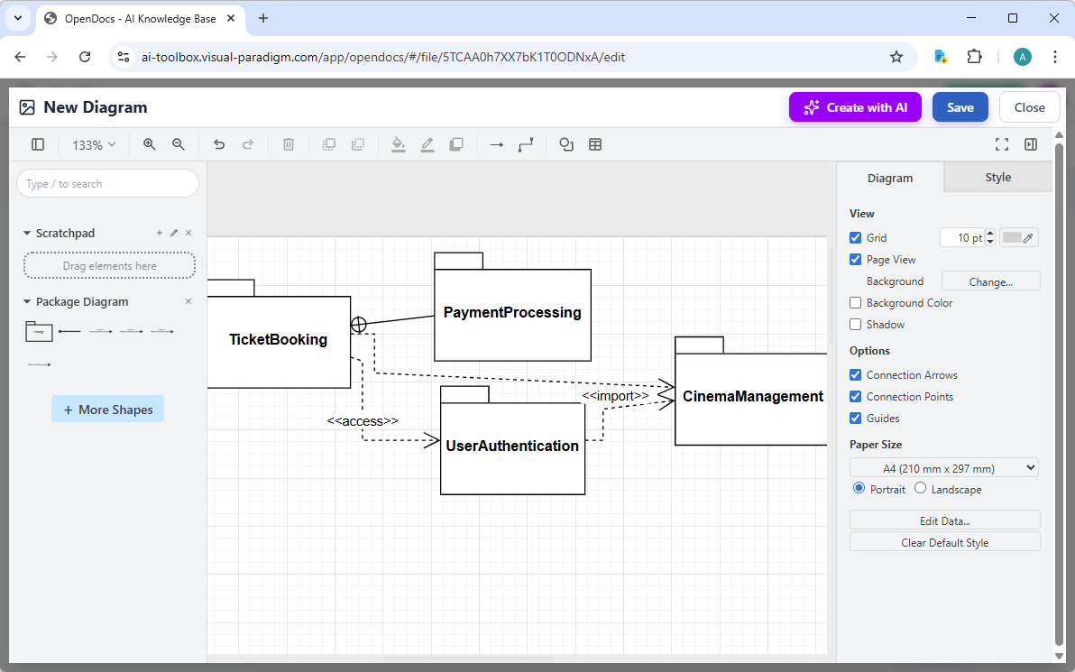This screenshot has width=1075, height=672.
Task: Click the Clear Default Style button
Action: (944, 541)
